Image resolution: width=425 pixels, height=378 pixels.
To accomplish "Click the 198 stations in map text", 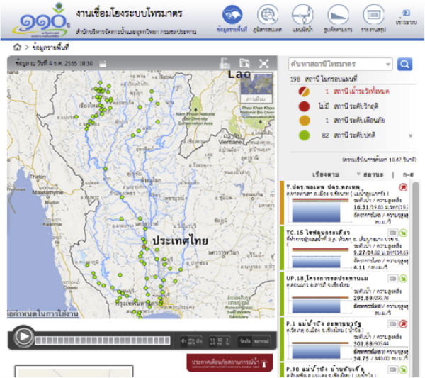I will click(x=324, y=79).
